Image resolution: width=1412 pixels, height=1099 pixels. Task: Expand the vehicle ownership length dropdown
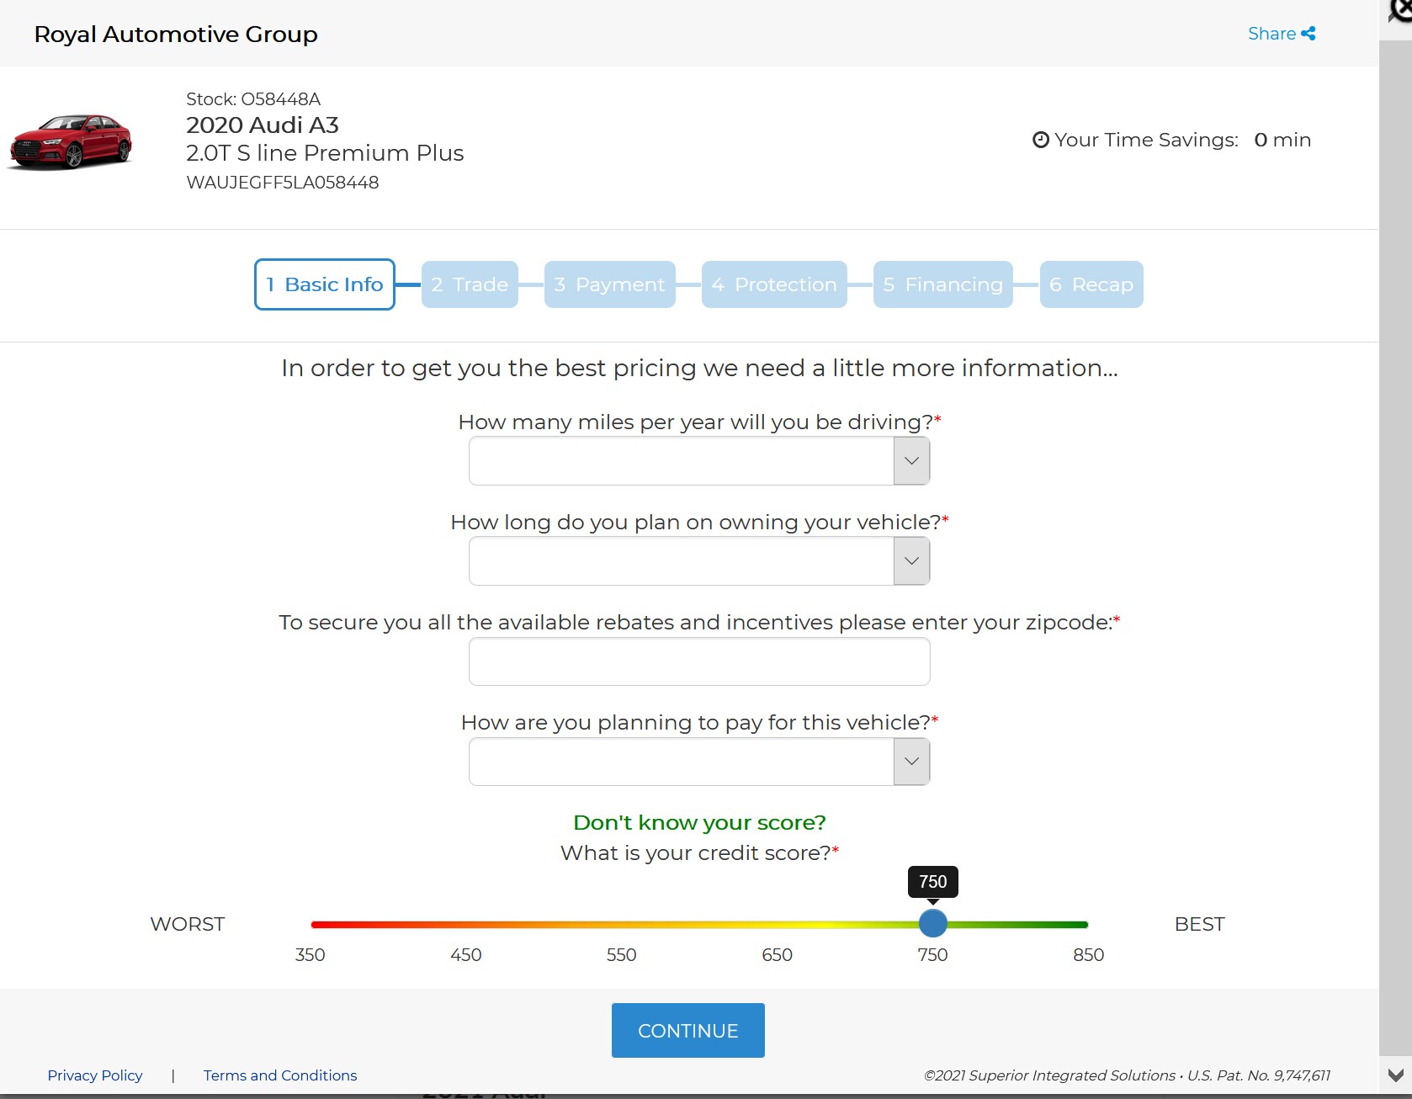pos(699,560)
